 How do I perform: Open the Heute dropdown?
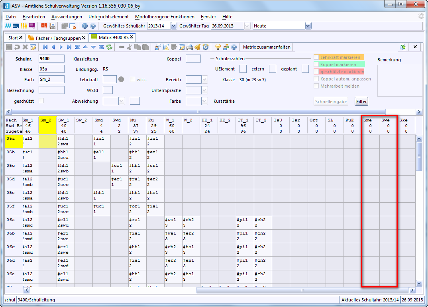pyautogui.click(x=308, y=26)
